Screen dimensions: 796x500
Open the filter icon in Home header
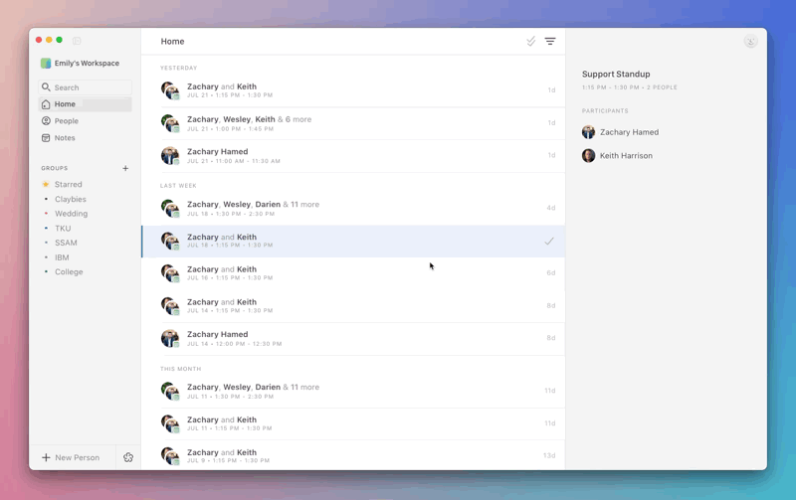point(550,41)
